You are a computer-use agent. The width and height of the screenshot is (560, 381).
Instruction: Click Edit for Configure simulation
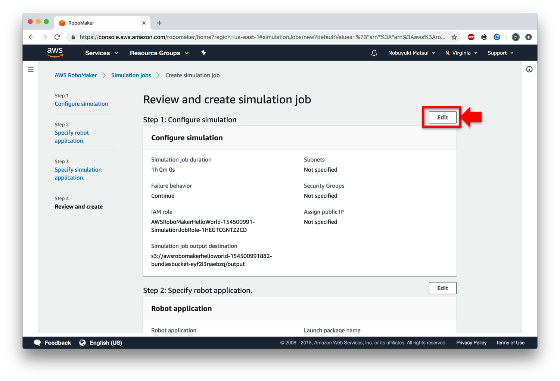click(x=442, y=117)
